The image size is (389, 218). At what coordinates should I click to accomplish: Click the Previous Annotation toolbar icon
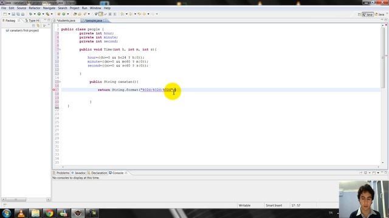point(131,14)
